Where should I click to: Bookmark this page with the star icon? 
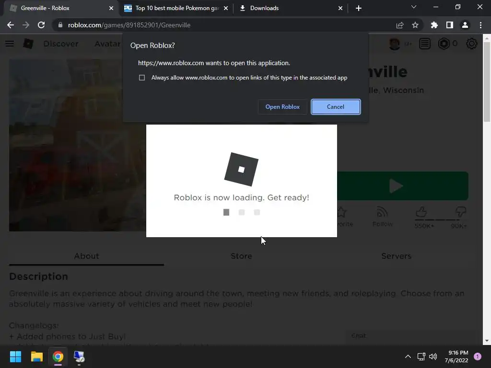tap(415, 25)
